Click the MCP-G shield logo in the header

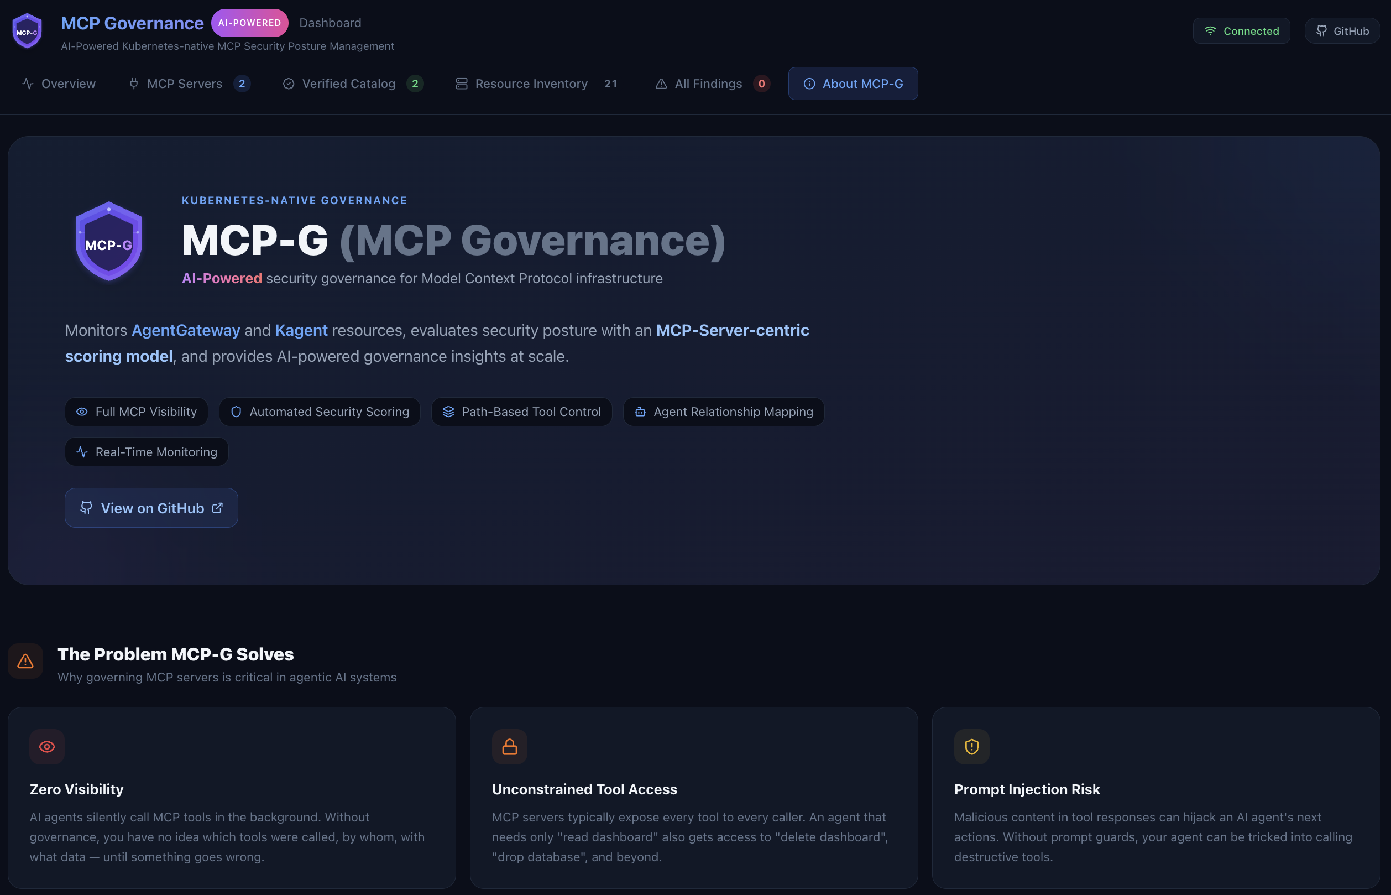(x=26, y=30)
